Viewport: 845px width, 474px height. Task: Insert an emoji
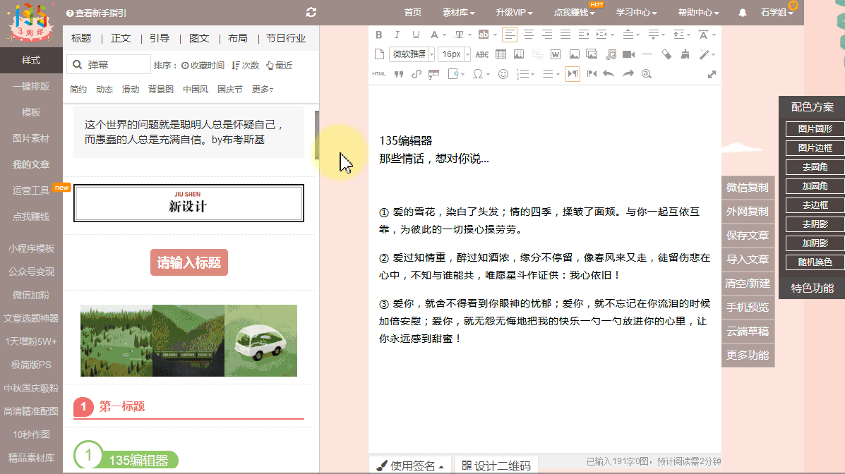(503, 74)
